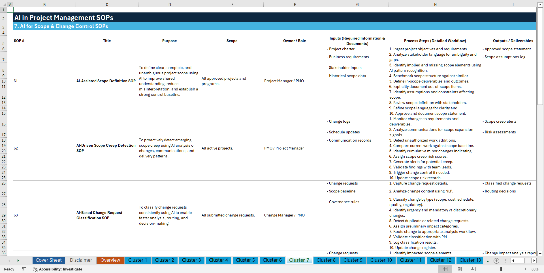544x273 pixels.
Task: Switch to the Cluster 12 tab
Action: point(441,260)
